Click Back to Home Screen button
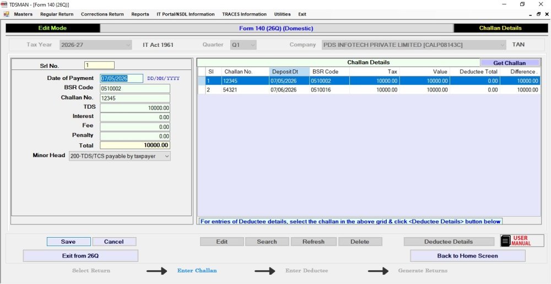Image resolution: width=551 pixels, height=284 pixels. pyautogui.click(x=467, y=256)
